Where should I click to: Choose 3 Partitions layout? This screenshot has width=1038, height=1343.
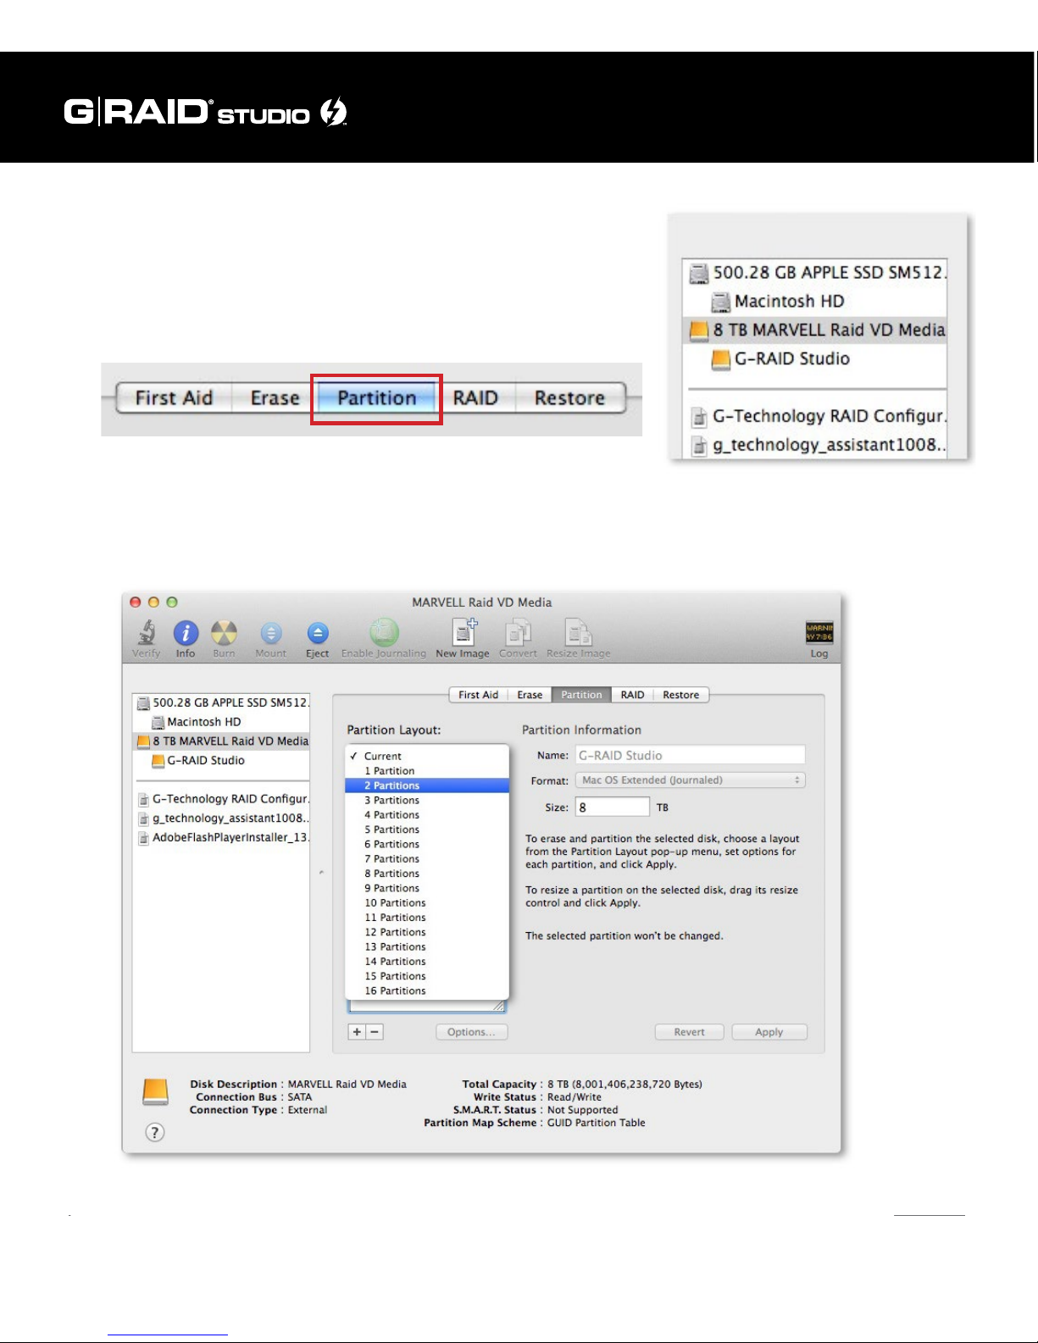pos(427,800)
